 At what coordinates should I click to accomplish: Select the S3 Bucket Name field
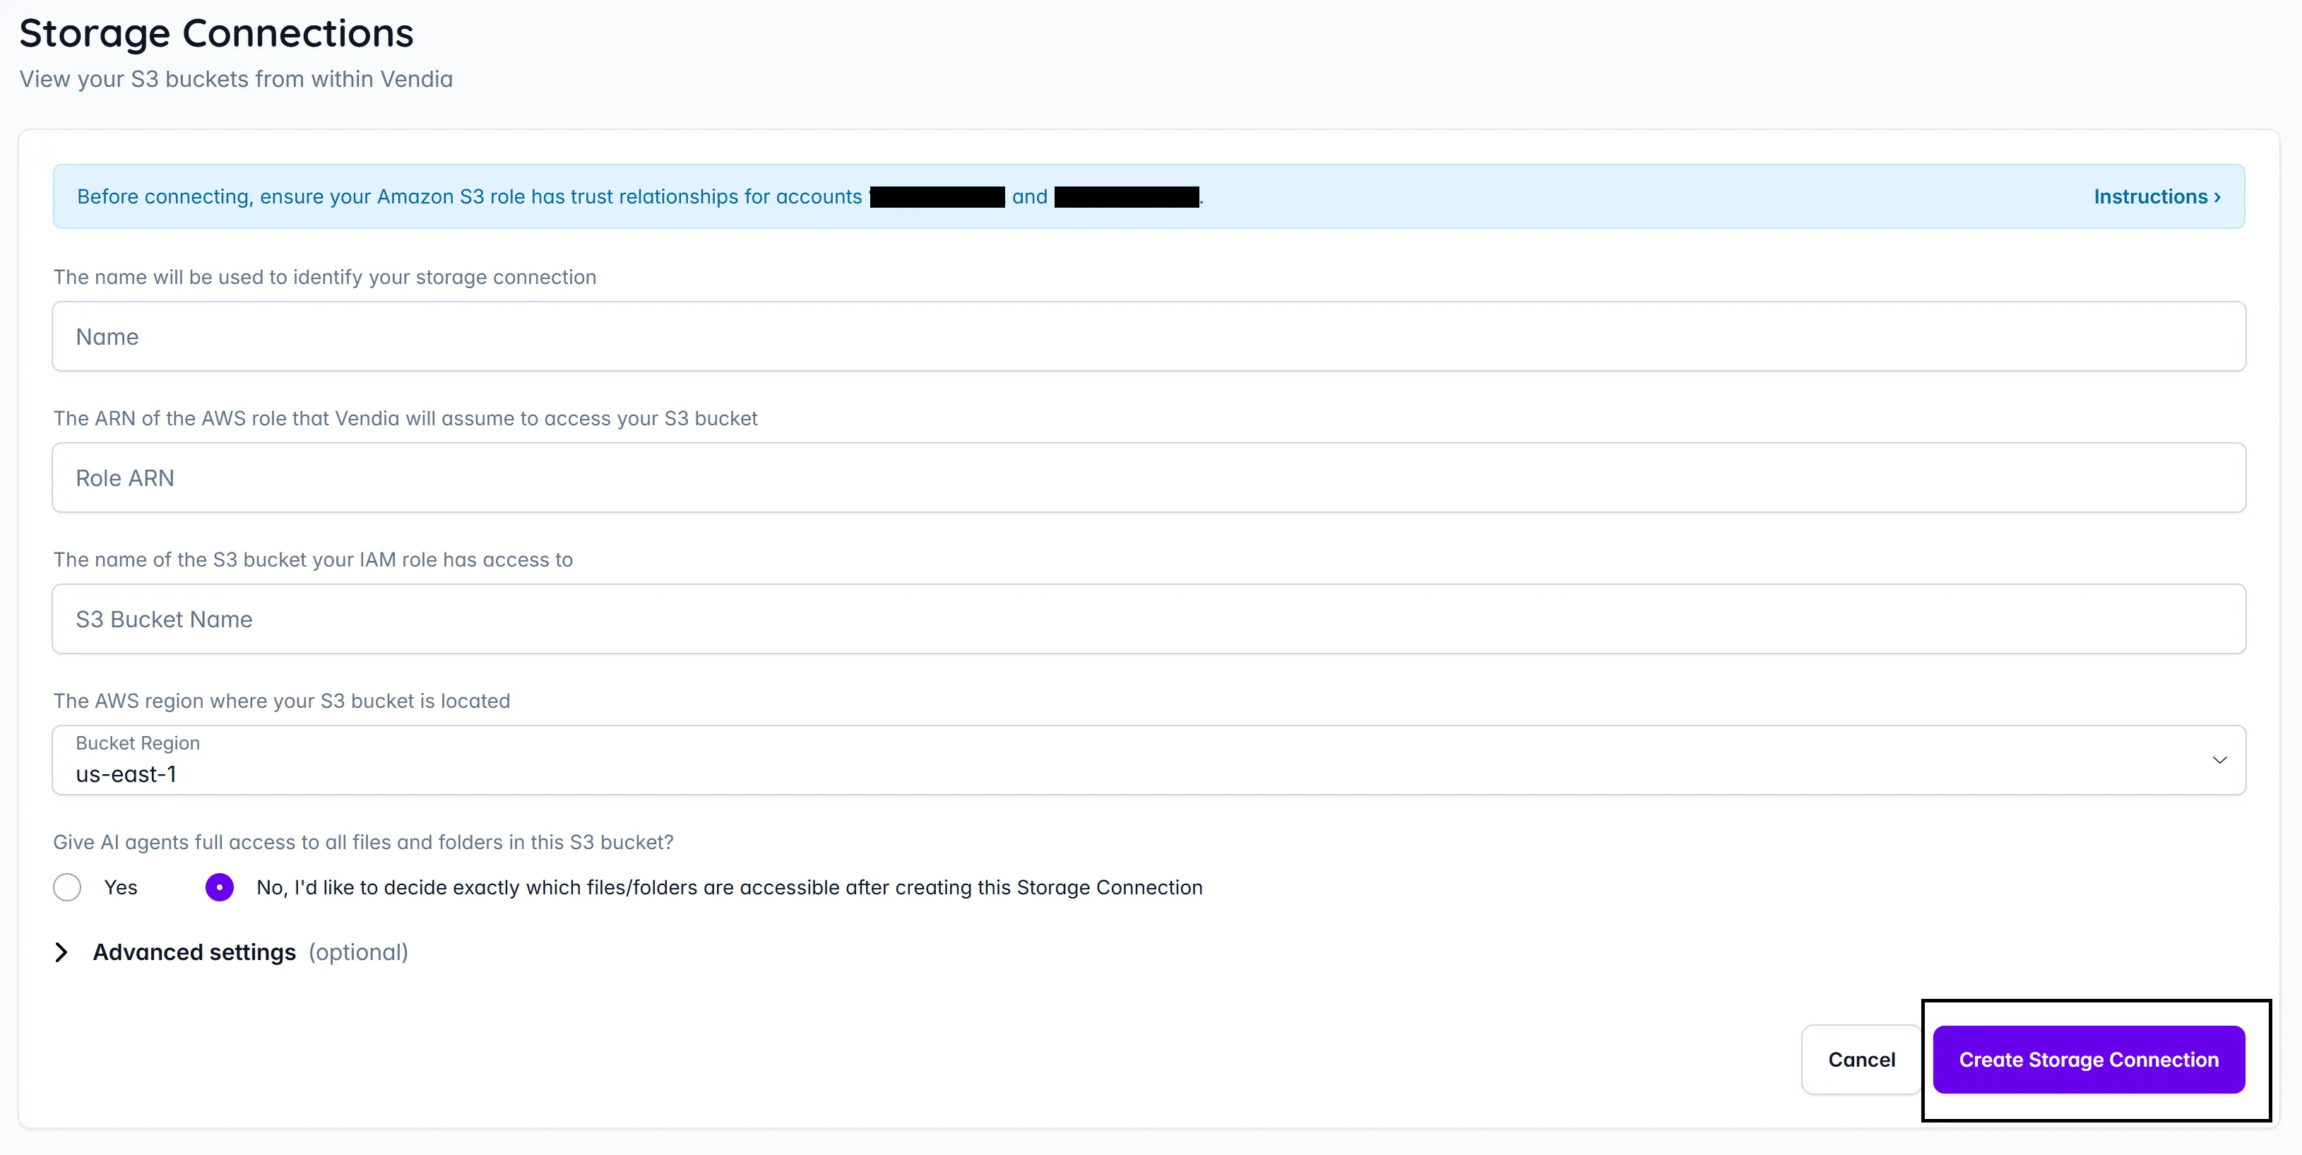pos(1149,620)
